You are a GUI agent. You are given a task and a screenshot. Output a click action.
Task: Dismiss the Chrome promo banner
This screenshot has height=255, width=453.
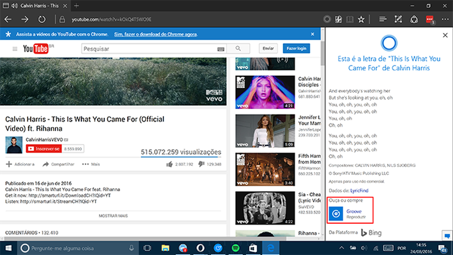click(312, 34)
